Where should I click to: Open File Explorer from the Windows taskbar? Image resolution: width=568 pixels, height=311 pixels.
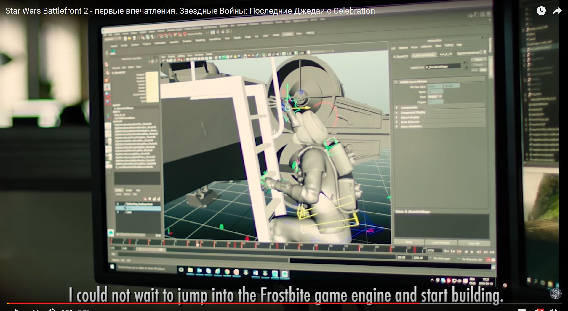pyautogui.click(x=190, y=270)
